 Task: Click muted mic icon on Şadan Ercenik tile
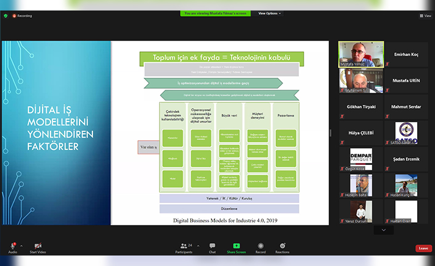(x=388, y=168)
